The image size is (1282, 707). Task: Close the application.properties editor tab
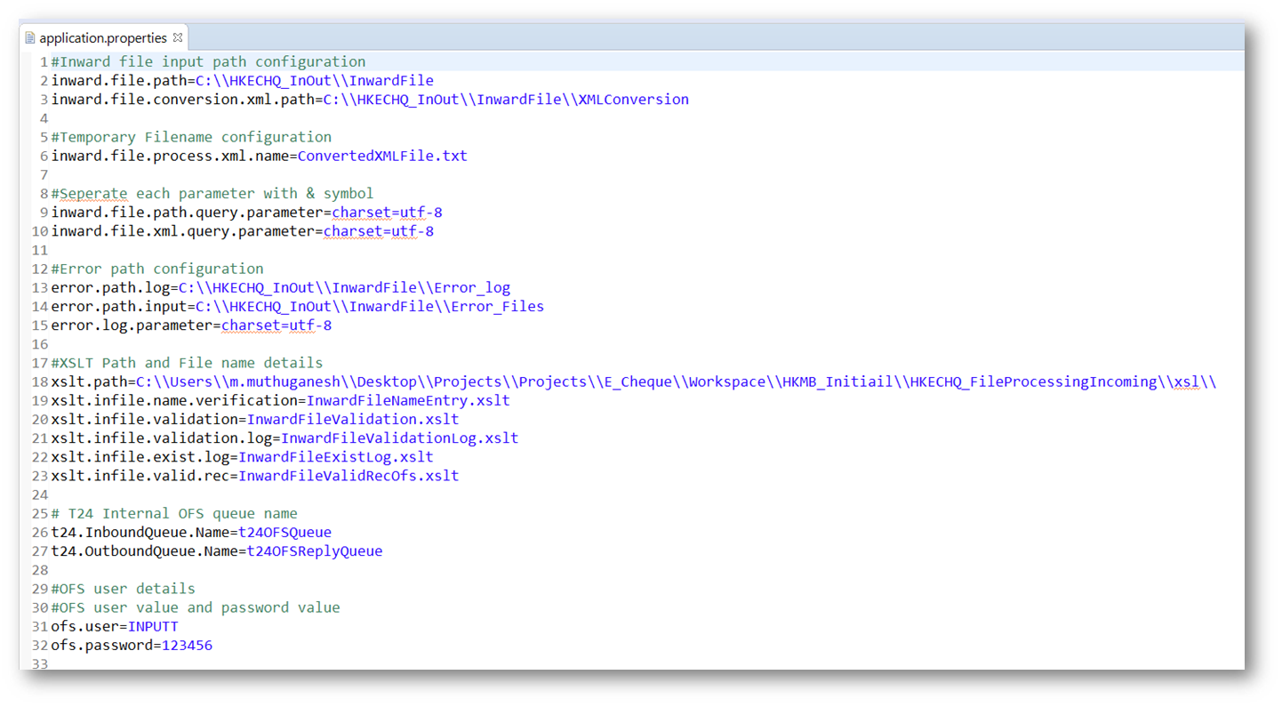pyautogui.click(x=178, y=37)
